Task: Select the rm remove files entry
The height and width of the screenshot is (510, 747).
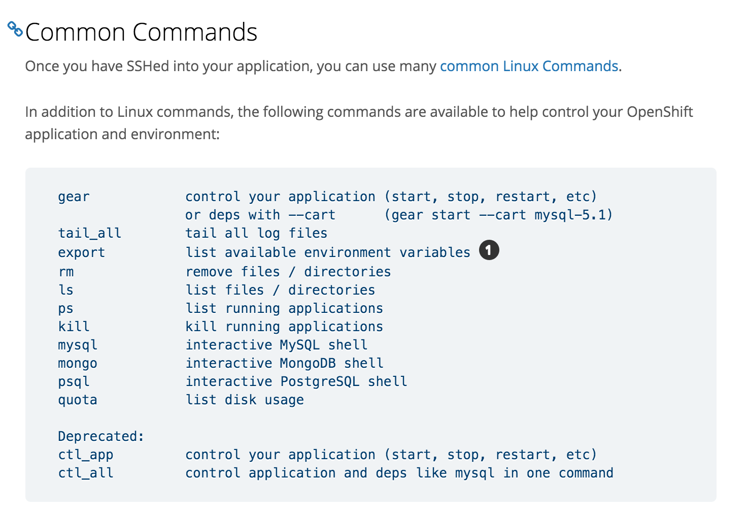Action: tap(65, 272)
